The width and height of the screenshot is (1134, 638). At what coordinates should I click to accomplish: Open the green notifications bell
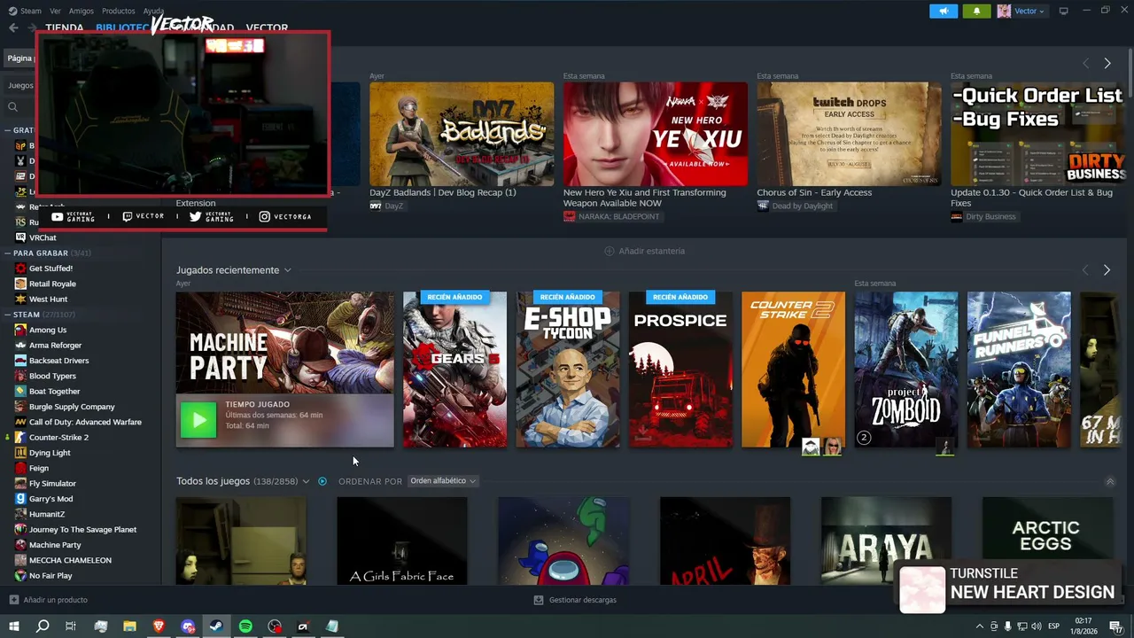[976, 11]
